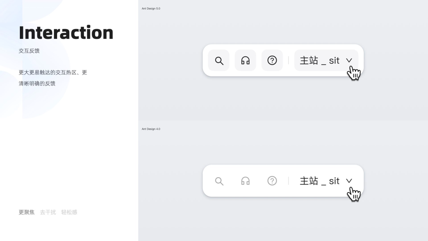The width and height of the screenshot is (428, 241).
Task: Click the help question icon in Ant Design 4.0 bar
Action: coord(272,181)
